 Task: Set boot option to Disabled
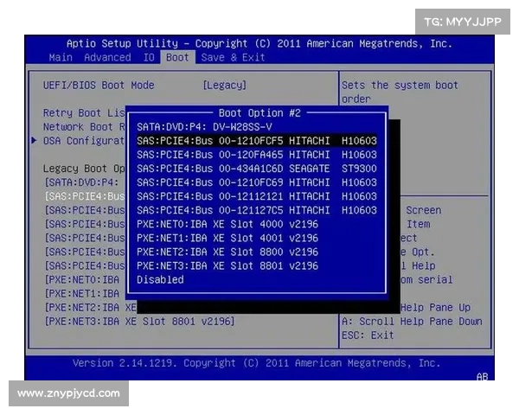pos(160,280)
